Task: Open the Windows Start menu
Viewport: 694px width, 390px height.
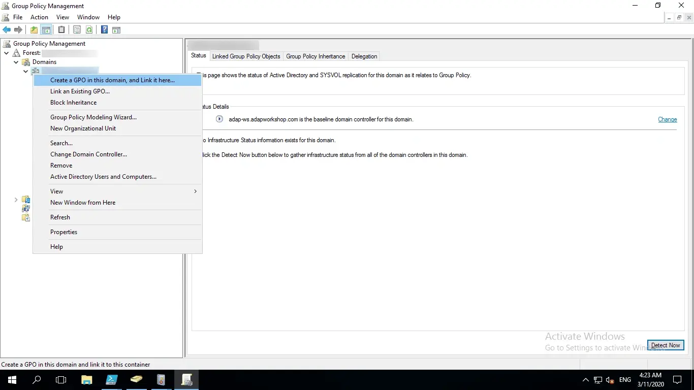Action: (12, 380)
